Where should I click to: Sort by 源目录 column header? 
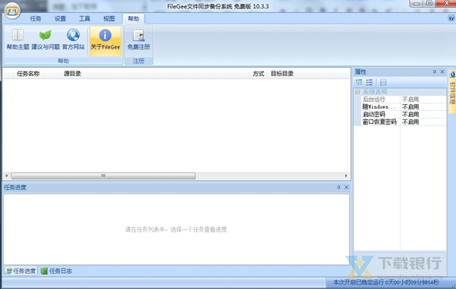click(155, 74)
